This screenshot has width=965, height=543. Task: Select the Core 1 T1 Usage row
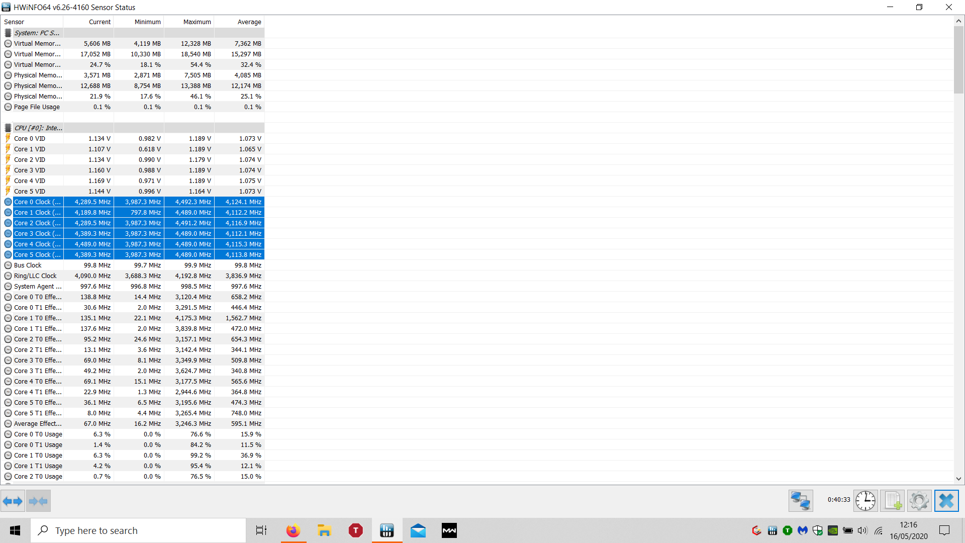[133, 466]
